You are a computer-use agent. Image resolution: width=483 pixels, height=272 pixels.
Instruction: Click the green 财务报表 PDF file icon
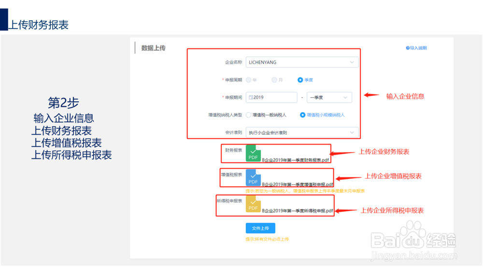253,154
